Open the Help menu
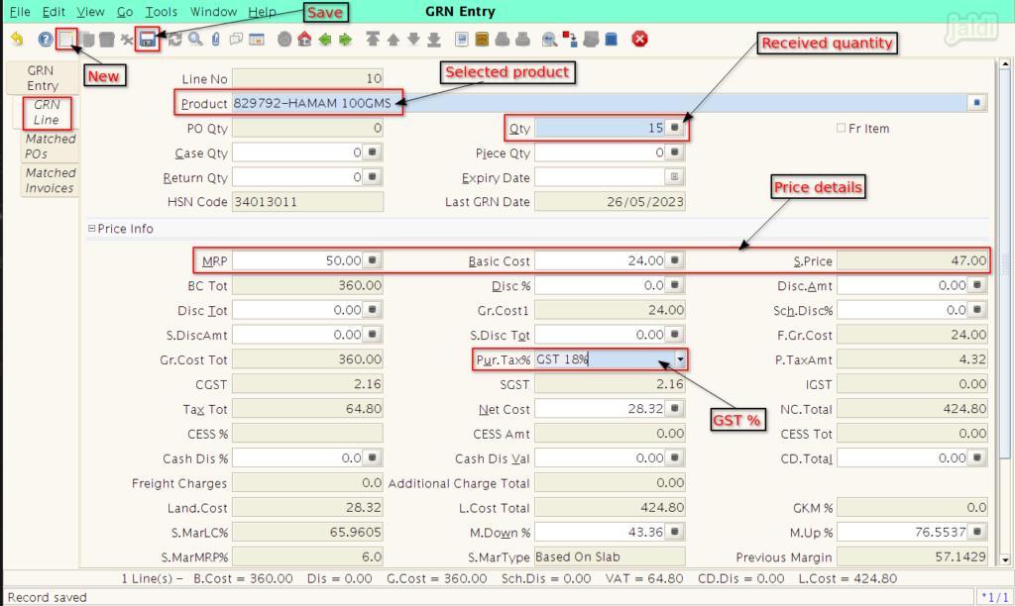1015x606 pixels. (262, 12)
